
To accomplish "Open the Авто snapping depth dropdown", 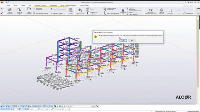I will (x=34, y=109).
